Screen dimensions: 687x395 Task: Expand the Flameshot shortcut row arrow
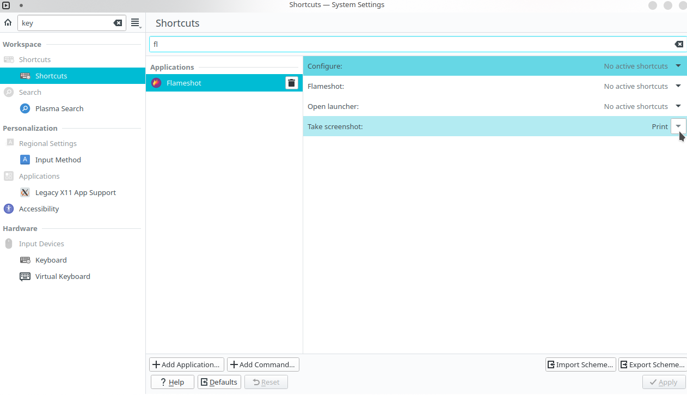[678, 86]
